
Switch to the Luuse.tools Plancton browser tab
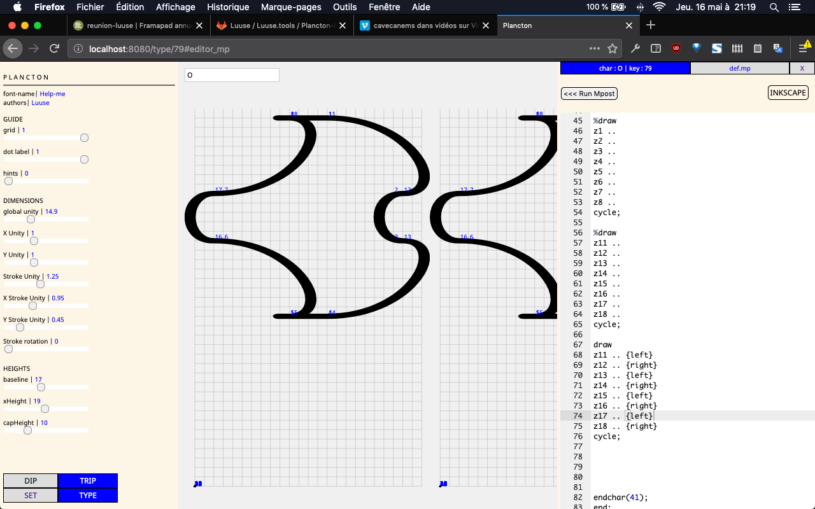[x=280, y=25]
